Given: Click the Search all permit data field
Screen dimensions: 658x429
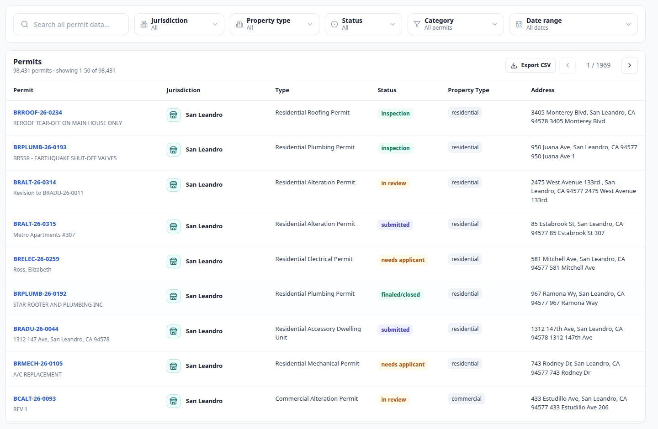Looking at the screenshot, I should [x=71, y=24].
